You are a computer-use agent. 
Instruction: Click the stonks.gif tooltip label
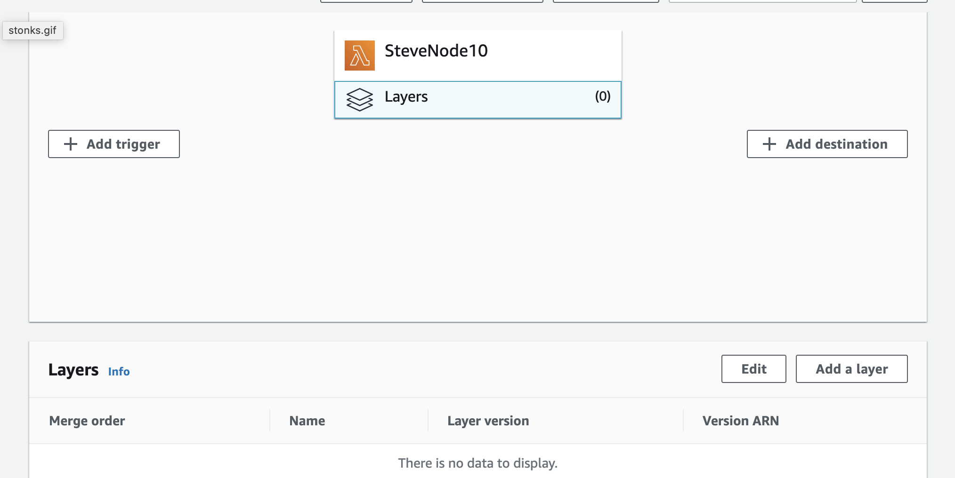[x=32, y=31]
